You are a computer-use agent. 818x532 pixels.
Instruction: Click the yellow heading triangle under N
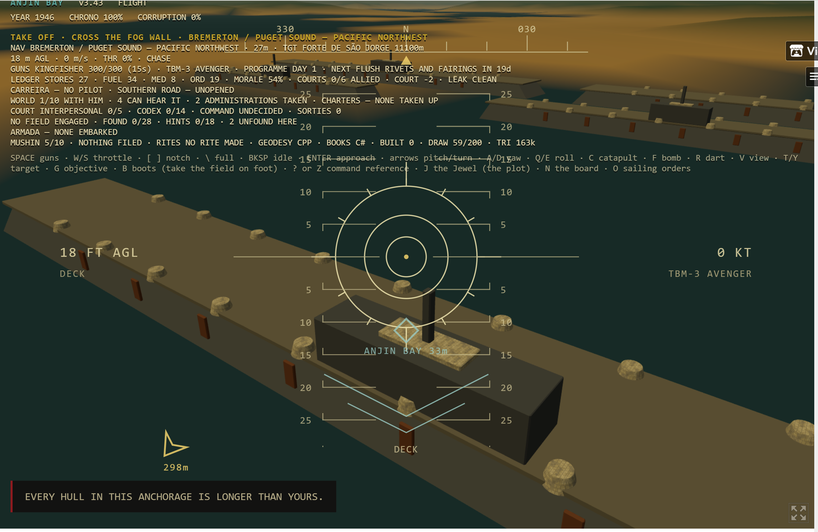click(406, 60)
